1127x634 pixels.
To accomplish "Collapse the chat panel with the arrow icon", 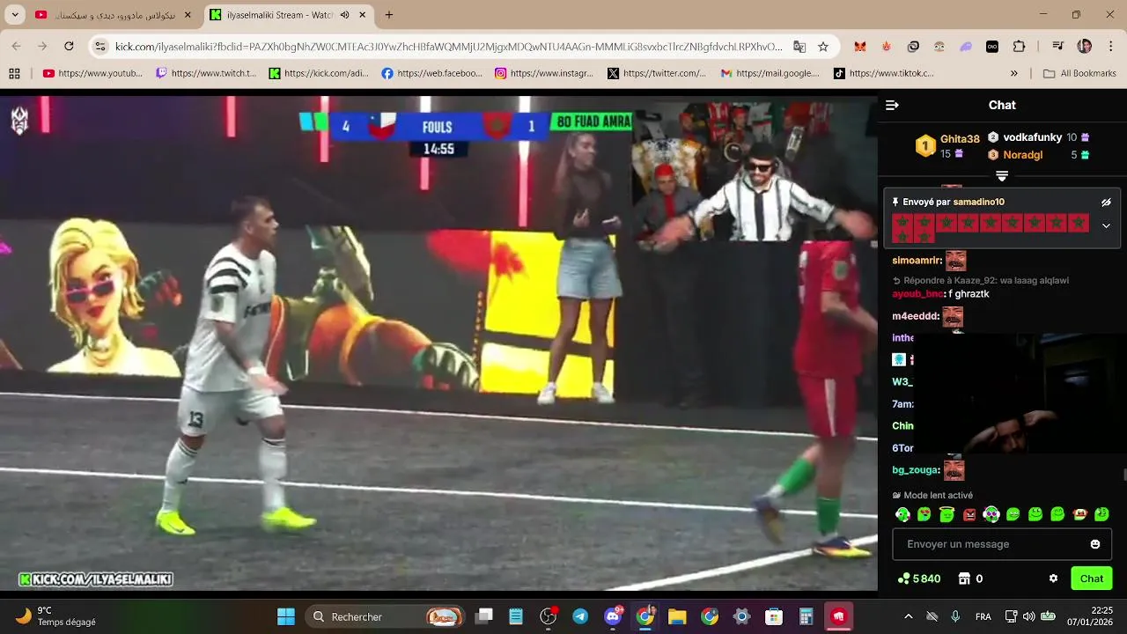I will [x=892, y=105].
